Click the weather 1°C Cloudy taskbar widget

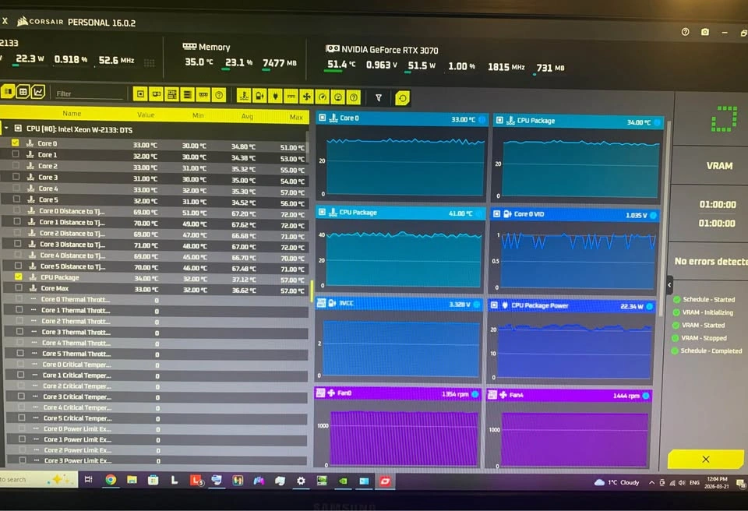[x=616, y=482]
